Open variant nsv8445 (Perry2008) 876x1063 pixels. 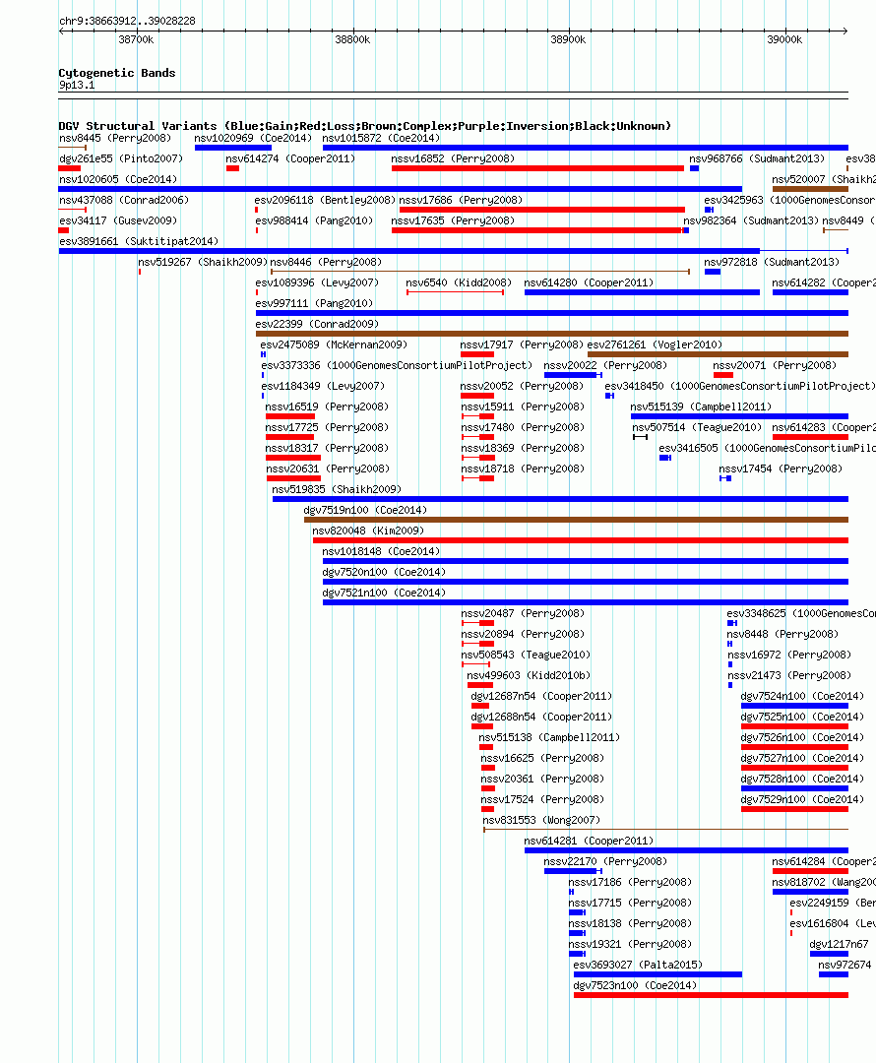click(114, 139)
